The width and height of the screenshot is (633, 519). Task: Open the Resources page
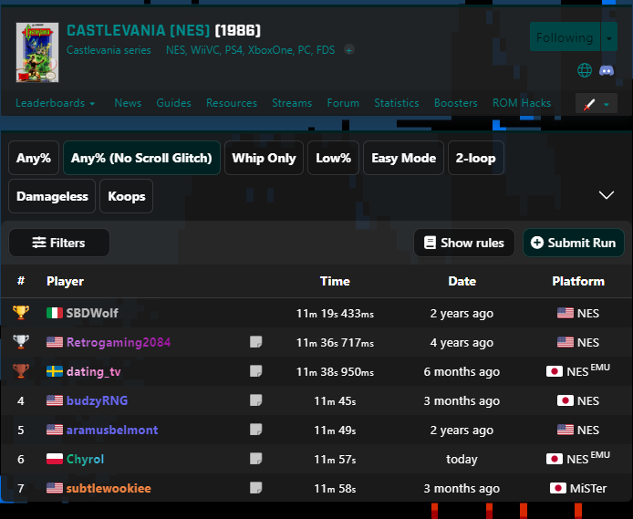click(x=232, y=103)
